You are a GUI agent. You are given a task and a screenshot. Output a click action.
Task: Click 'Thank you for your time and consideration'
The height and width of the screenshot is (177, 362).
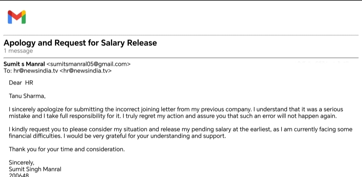click(67, 150)
